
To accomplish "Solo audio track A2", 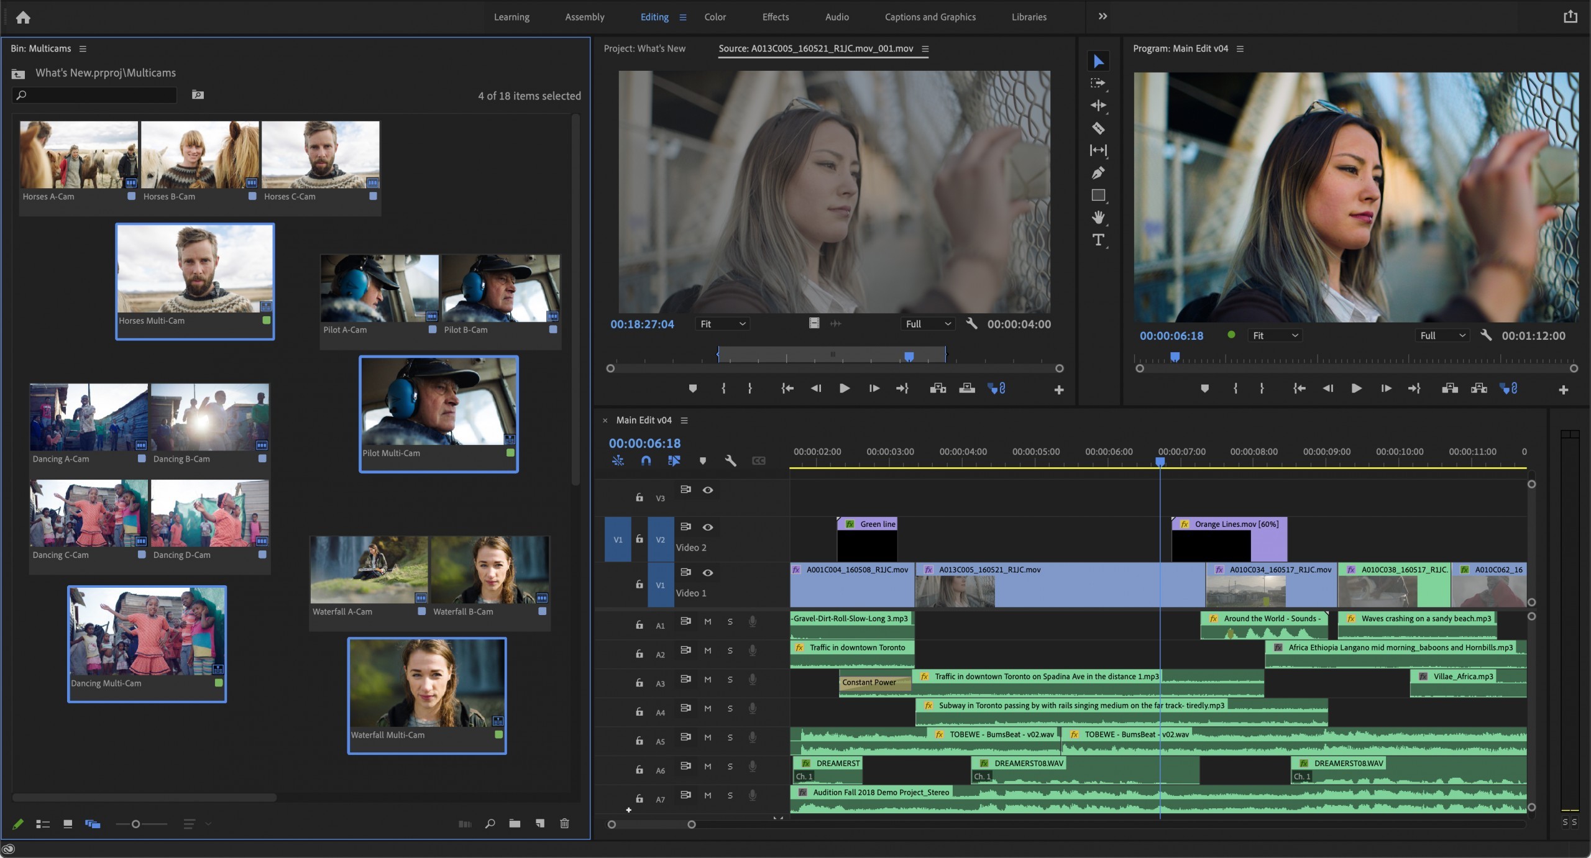I will pyautogui.click(x=730, y=650).
